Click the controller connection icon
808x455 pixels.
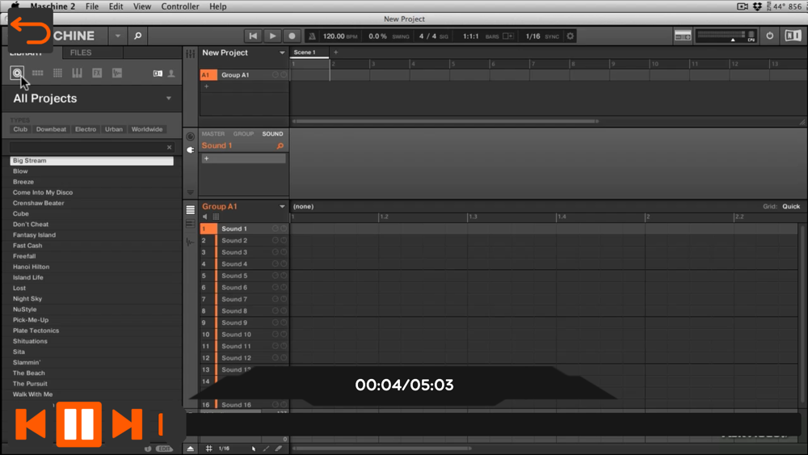pos(683,36)
